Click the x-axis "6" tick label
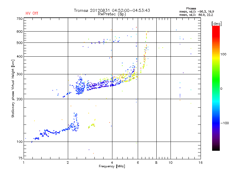This screenshot has height=177, width=236. click(138, 163)
